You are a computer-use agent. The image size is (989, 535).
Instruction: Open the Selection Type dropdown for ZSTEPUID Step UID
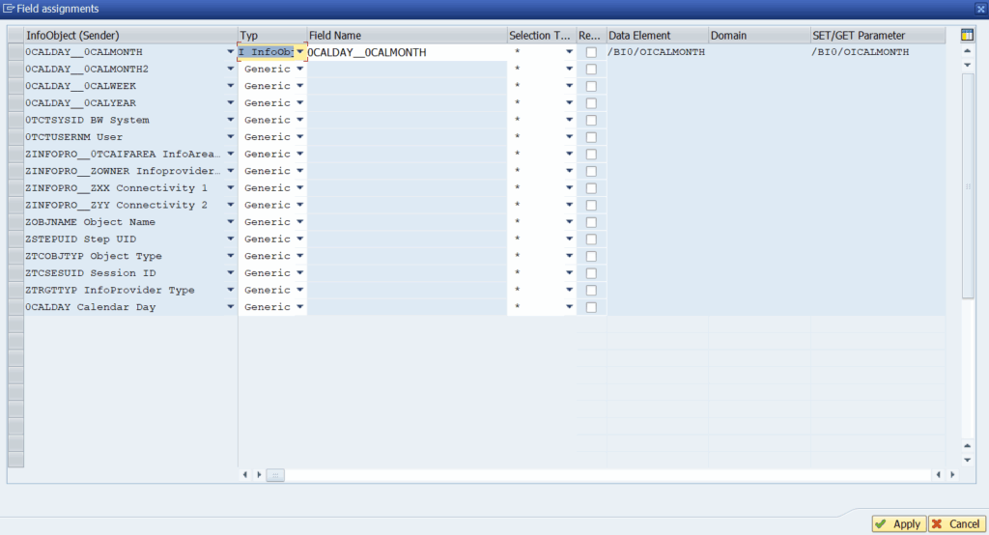click(570, 239)
